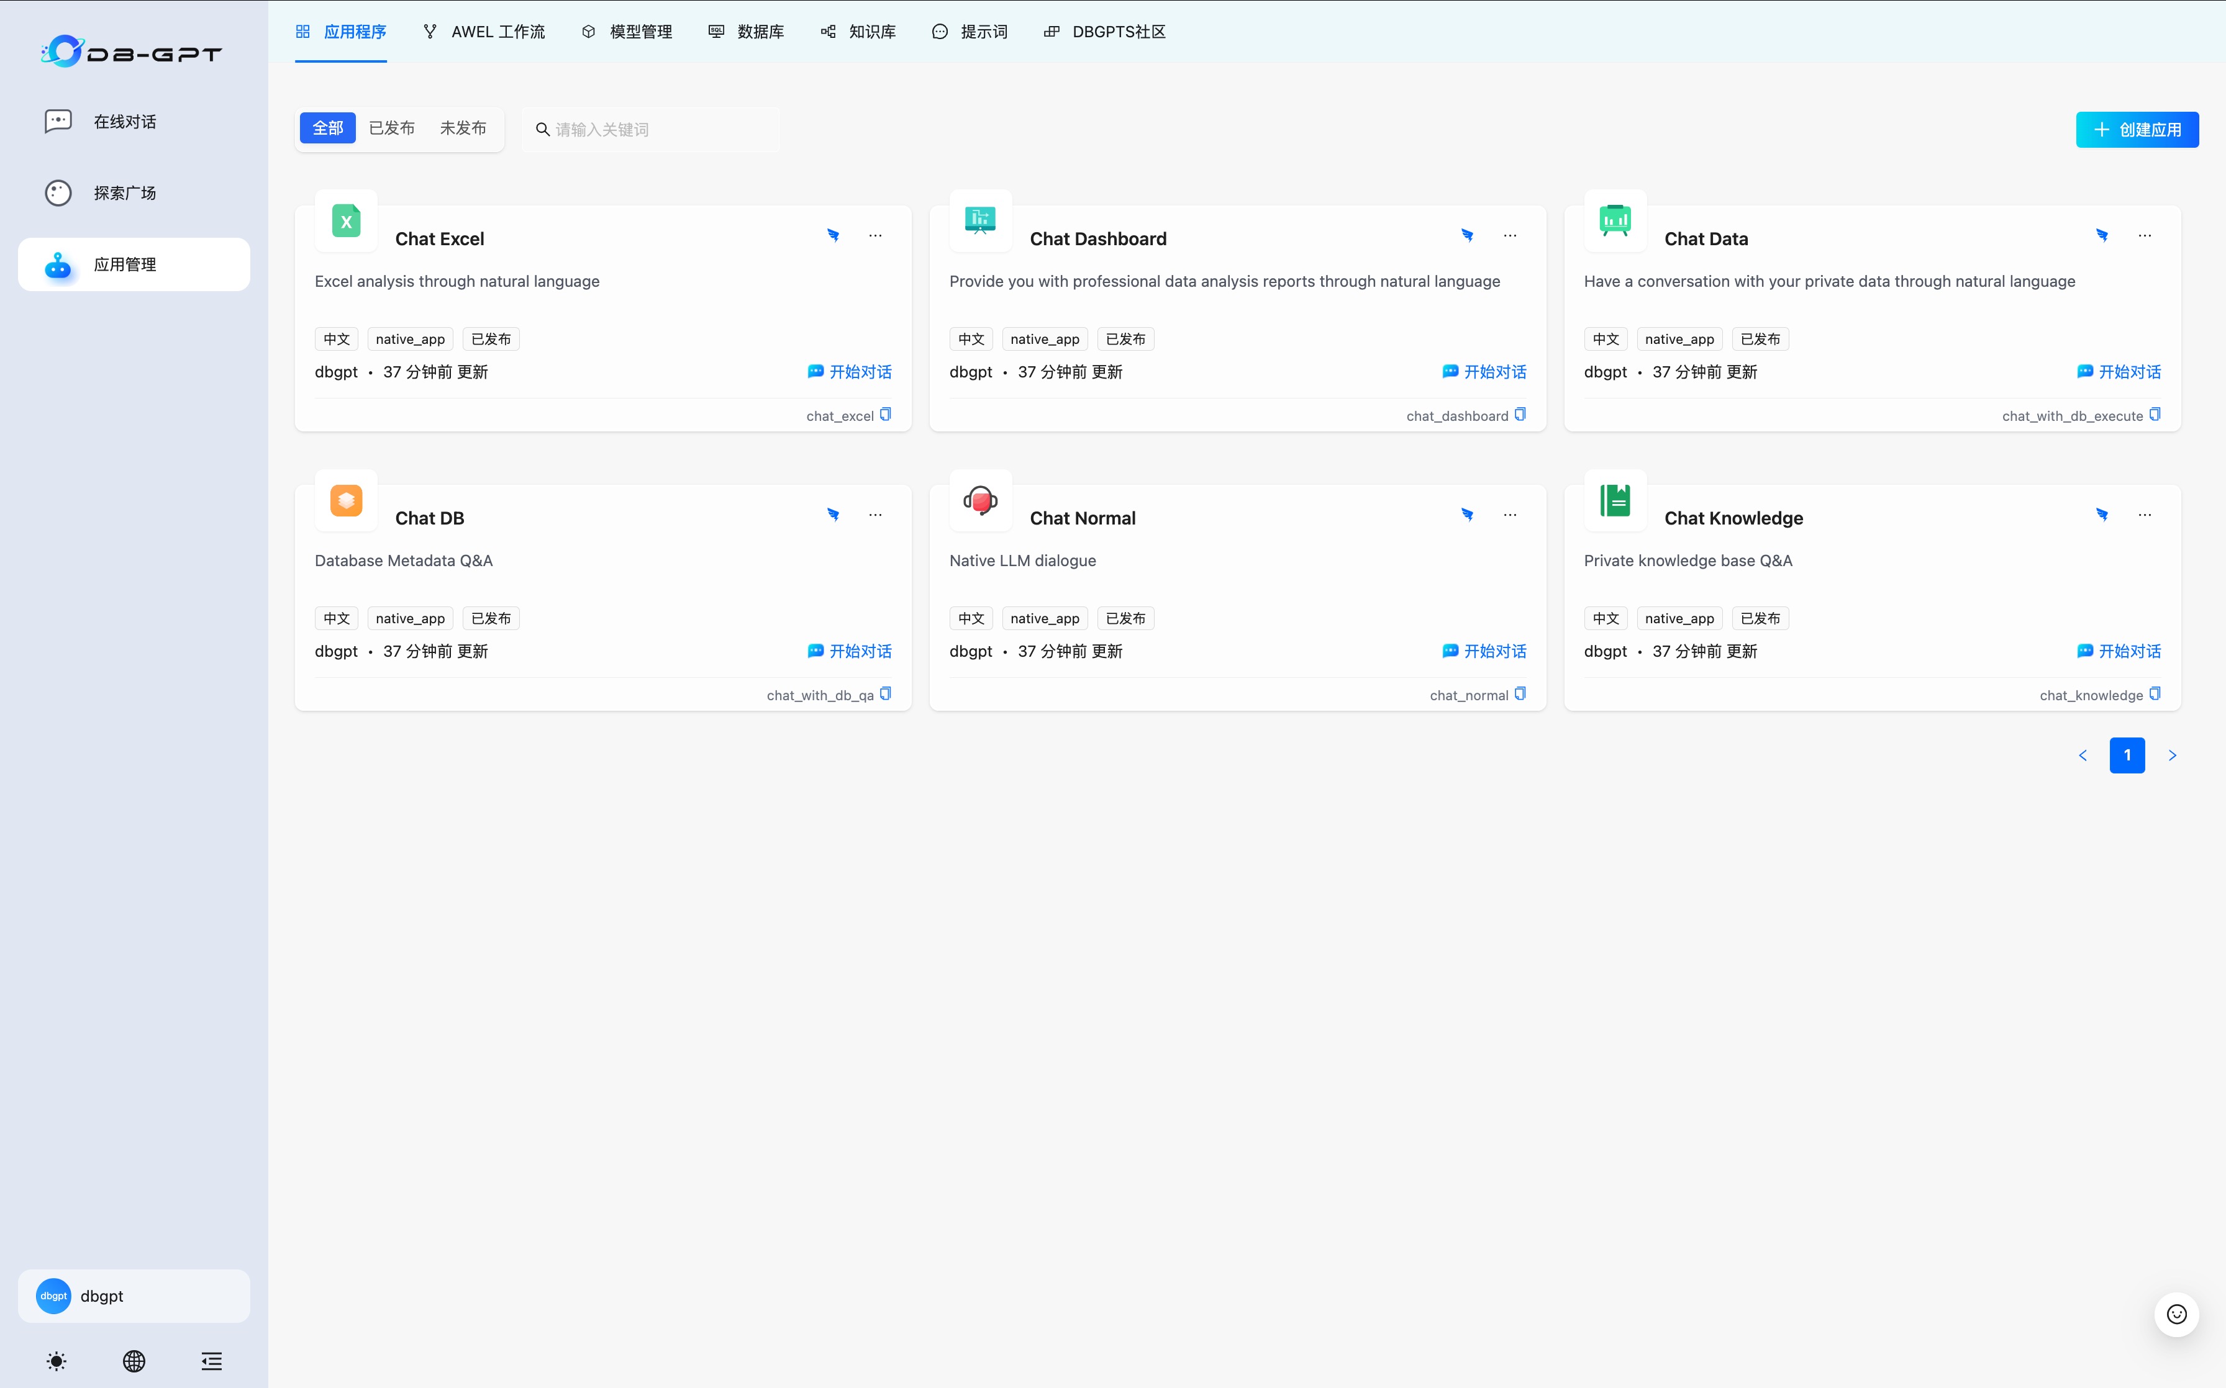Copy the chat_knowledge app code

[x=2155, y=694]
